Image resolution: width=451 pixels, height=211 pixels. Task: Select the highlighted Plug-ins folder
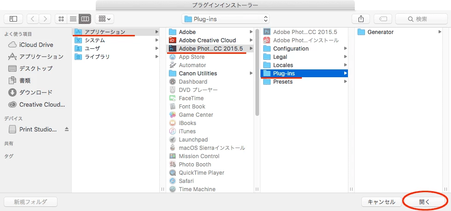coord(304,73)
